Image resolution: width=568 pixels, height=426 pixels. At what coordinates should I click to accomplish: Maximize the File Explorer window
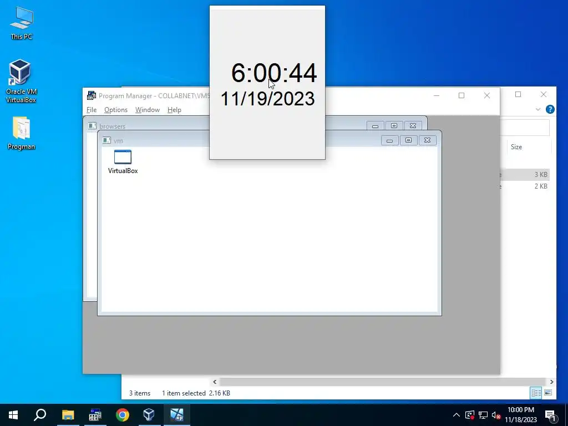[x=518, y=94]
